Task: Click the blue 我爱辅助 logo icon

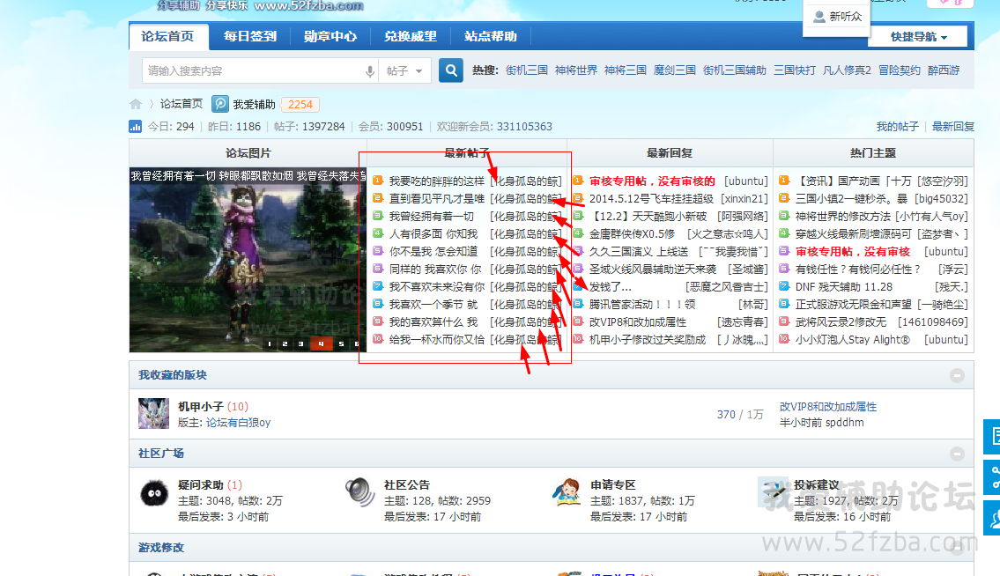Action: point(220,104)
